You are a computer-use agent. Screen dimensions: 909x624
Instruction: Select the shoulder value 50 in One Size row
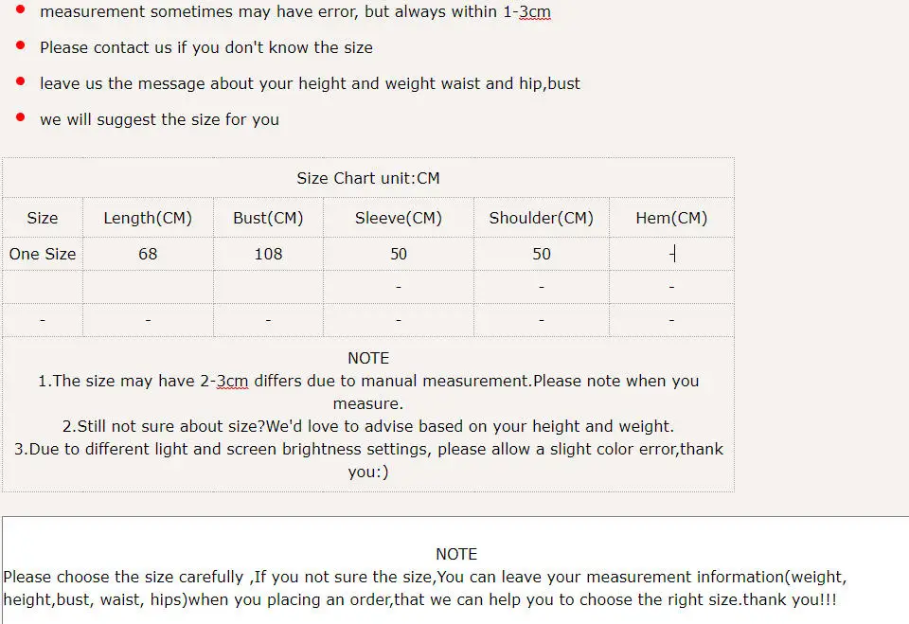(x=542, y=254)
